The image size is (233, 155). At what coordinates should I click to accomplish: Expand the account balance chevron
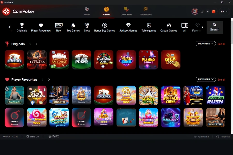click(x=208, y=12)
